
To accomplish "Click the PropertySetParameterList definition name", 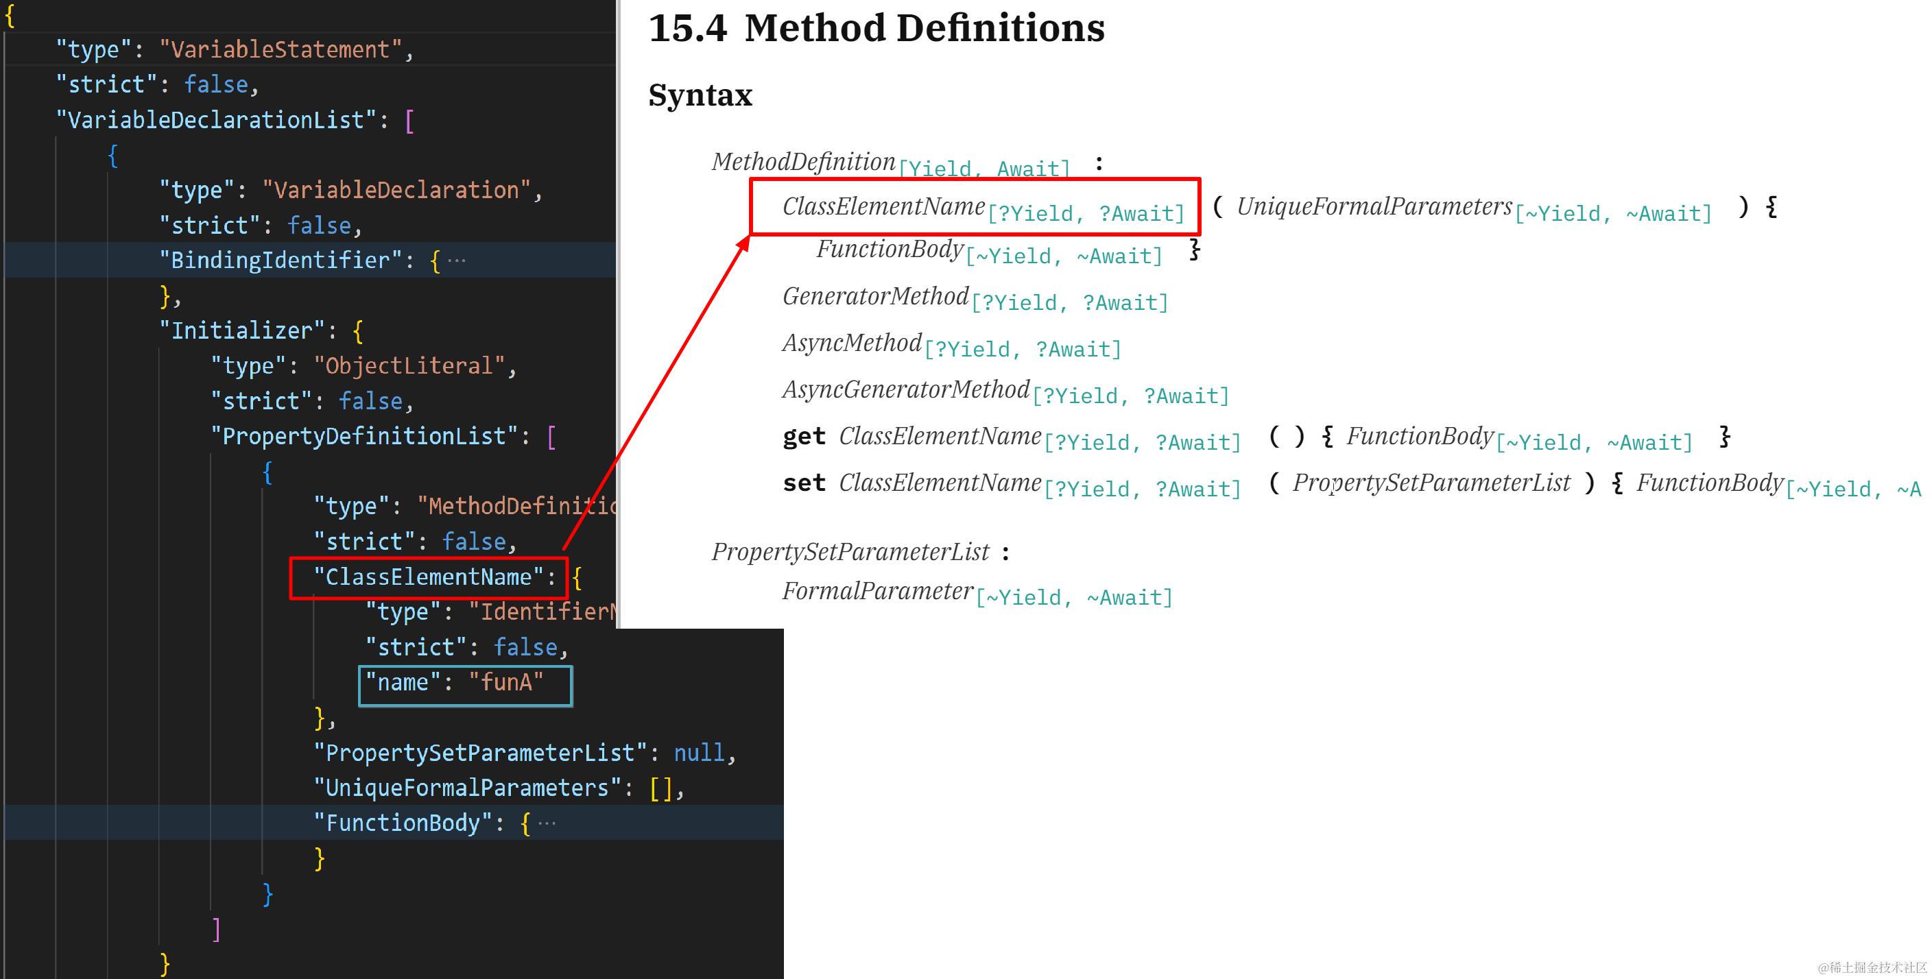I will coord(850,552).
